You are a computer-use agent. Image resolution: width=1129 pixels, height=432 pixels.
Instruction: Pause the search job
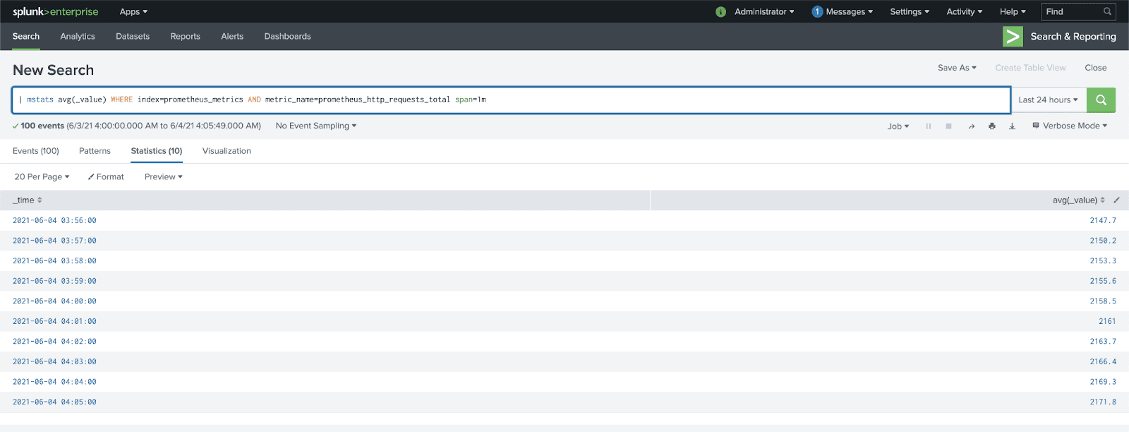point(929,126)
